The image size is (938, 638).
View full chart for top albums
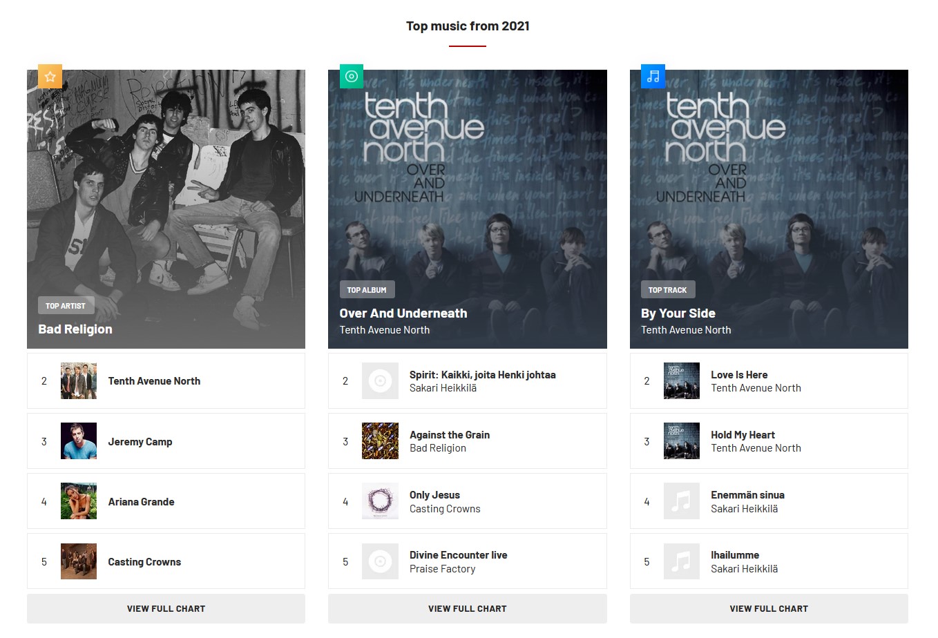tap(468, 609)
